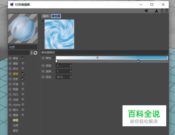Enable the 法线 channel checkbox
The width and height of the screenshot is (175, 135).
pyautogui.click(x=23, y=99)
